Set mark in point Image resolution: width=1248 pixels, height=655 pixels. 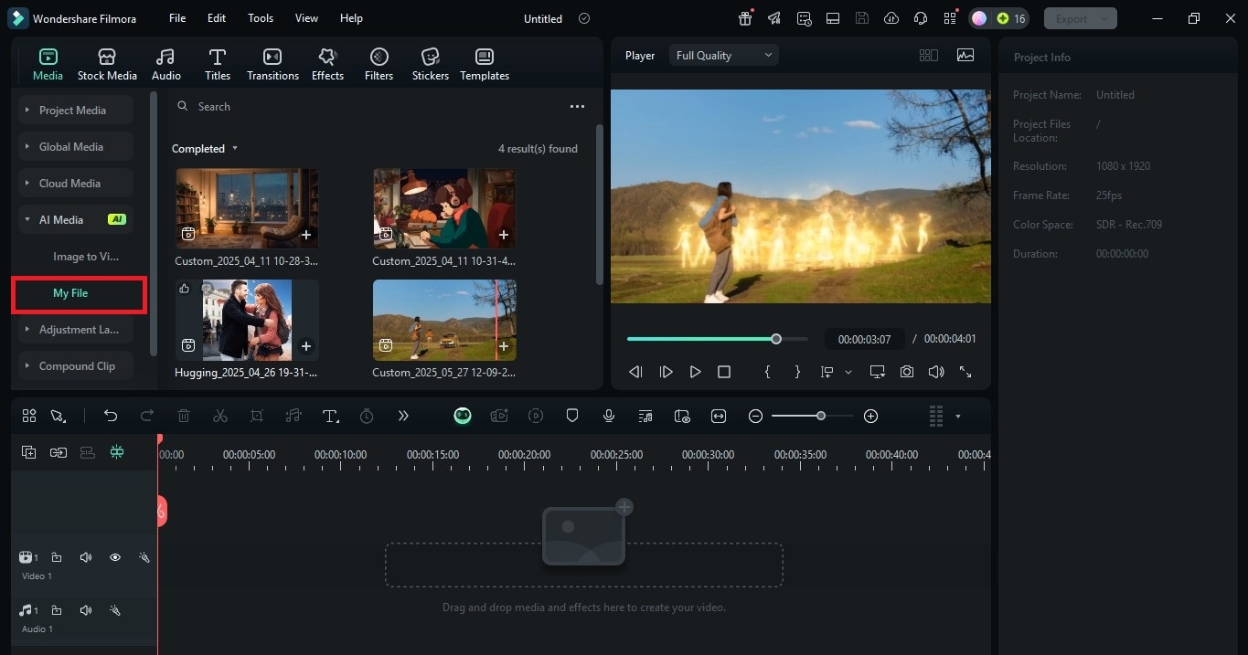(768, 372)
